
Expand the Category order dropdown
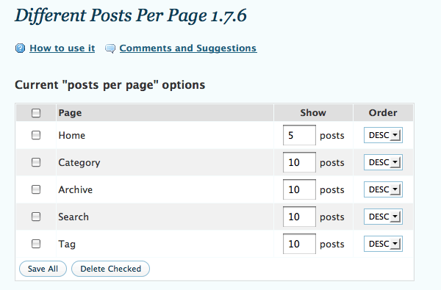[x=383, y=162]
